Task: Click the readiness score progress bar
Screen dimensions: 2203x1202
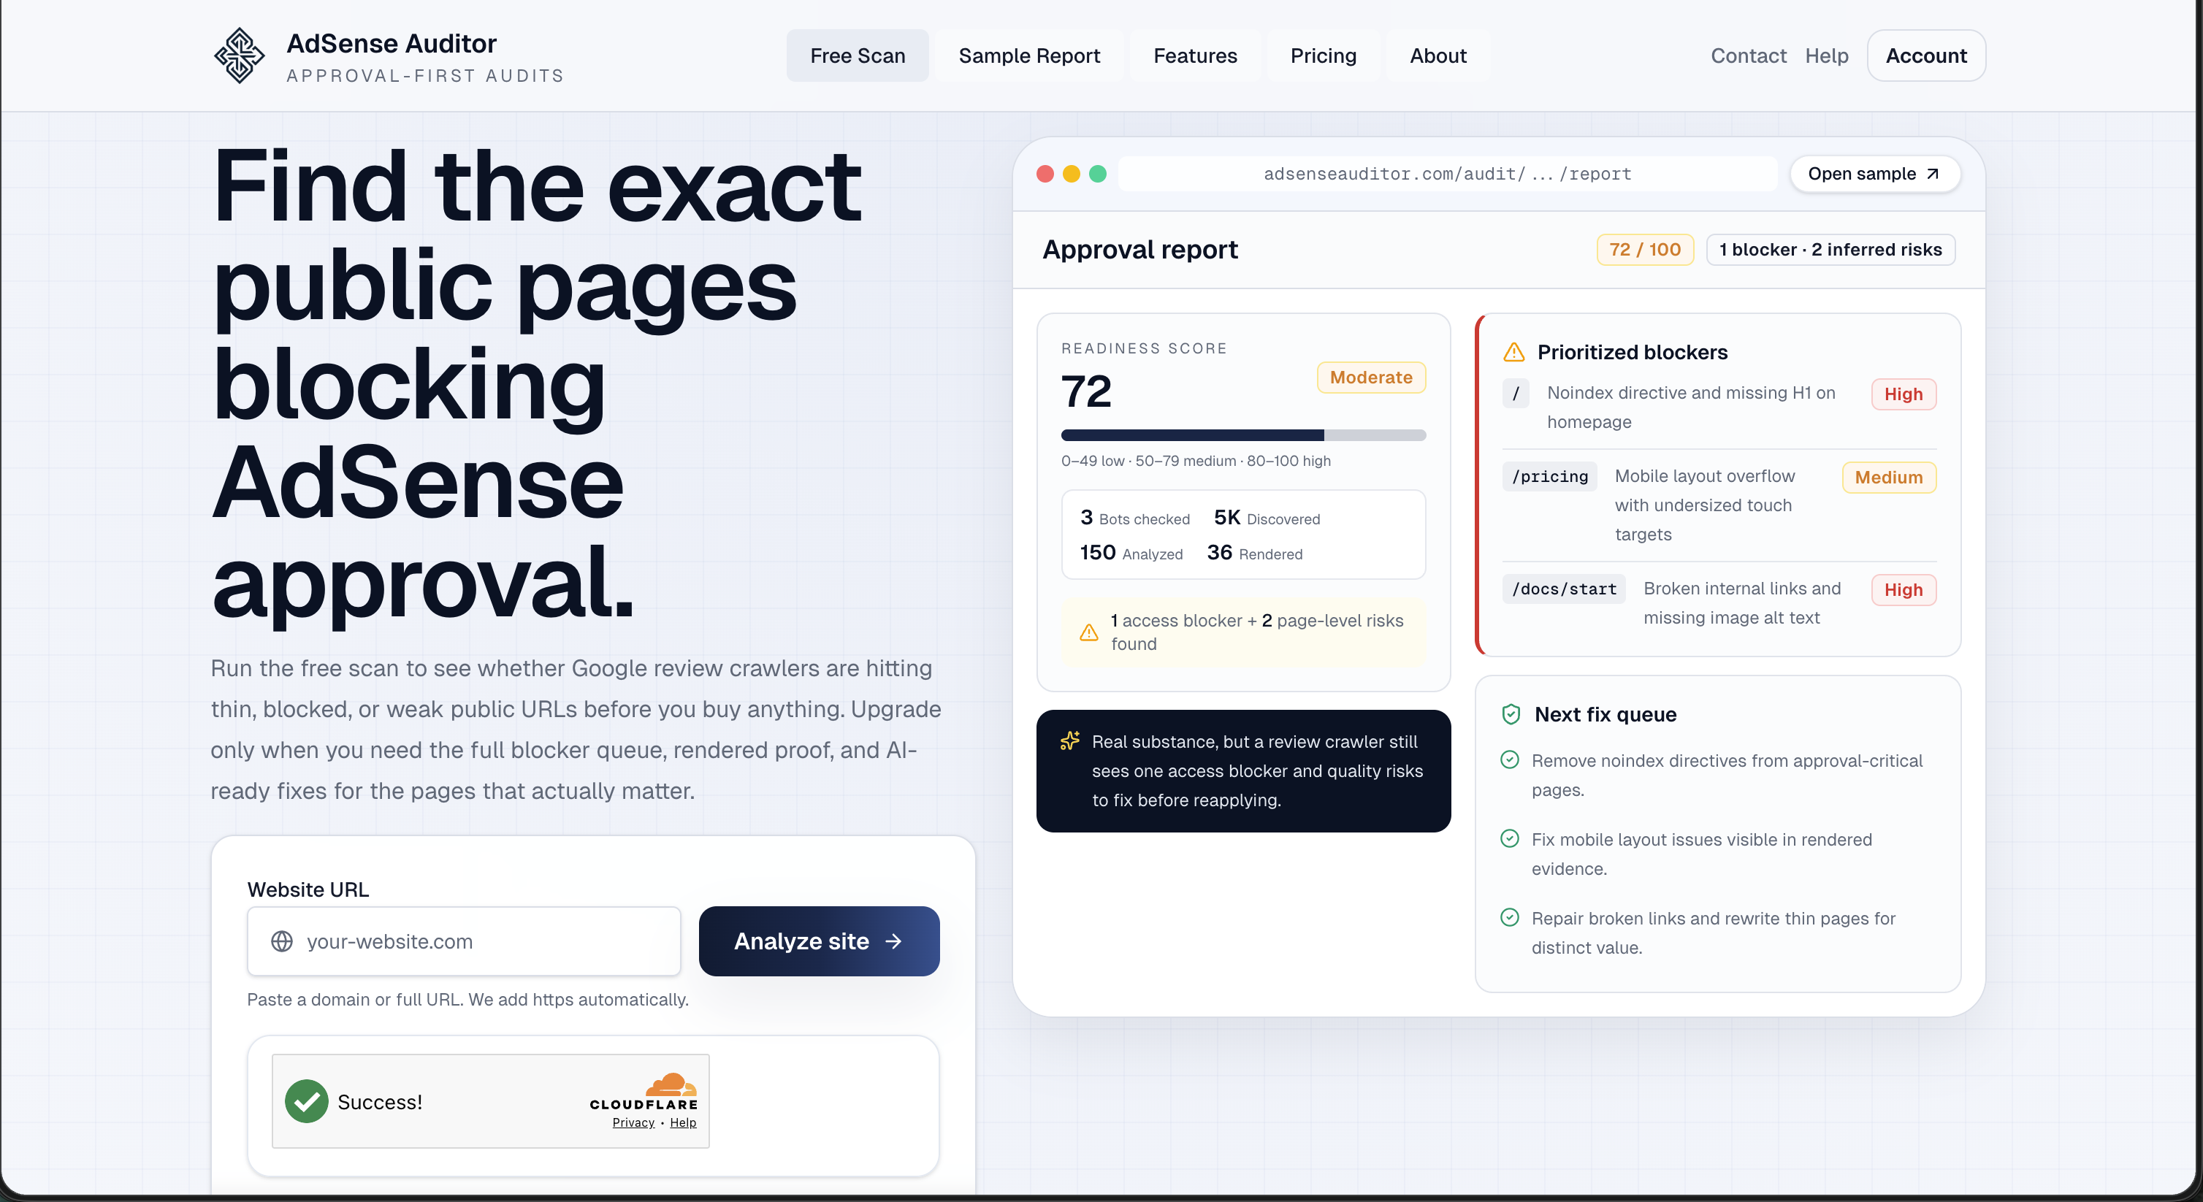Action: click(1242, 435)
